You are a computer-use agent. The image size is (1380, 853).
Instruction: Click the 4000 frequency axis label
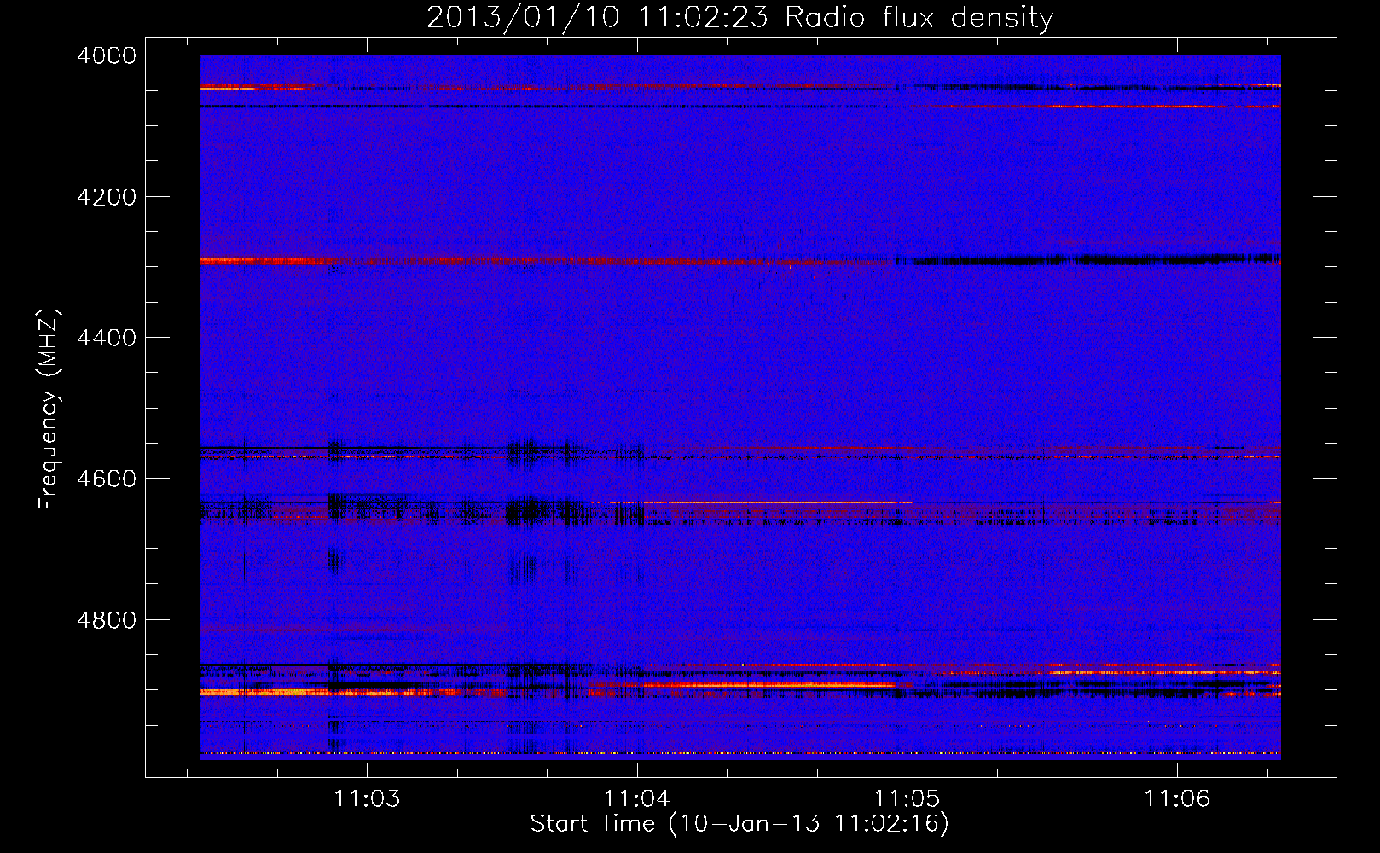(107, 55)
